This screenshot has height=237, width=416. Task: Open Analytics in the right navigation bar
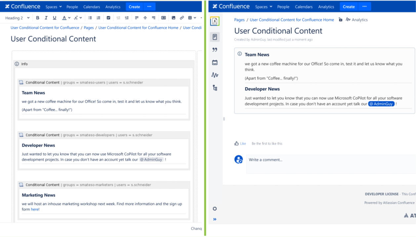(x=326, y=7)
